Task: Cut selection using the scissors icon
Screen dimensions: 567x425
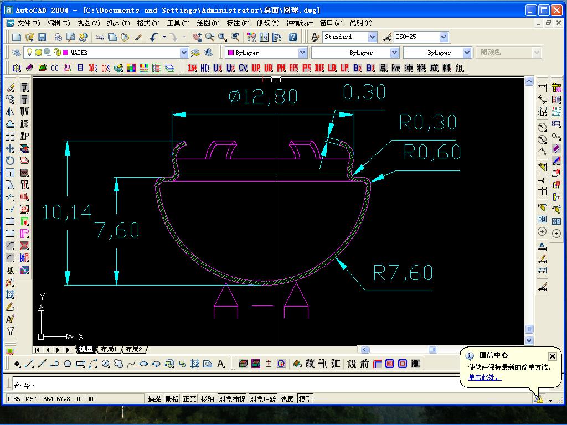Action: 100,37
